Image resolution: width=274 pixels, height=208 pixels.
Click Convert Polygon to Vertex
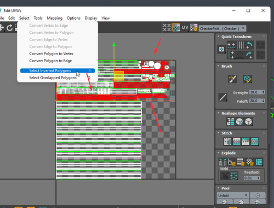point(52,54)
